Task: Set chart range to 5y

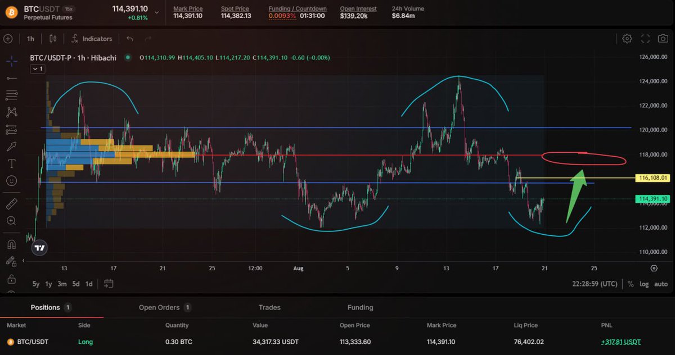Action: click(36, 284)
